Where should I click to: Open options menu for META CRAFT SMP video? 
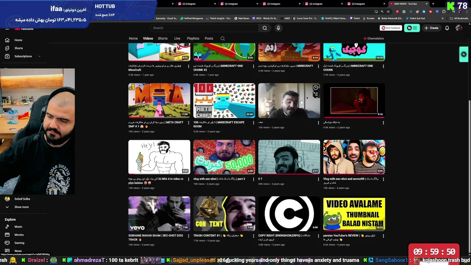pyautogui.click(x=188, y=123)
